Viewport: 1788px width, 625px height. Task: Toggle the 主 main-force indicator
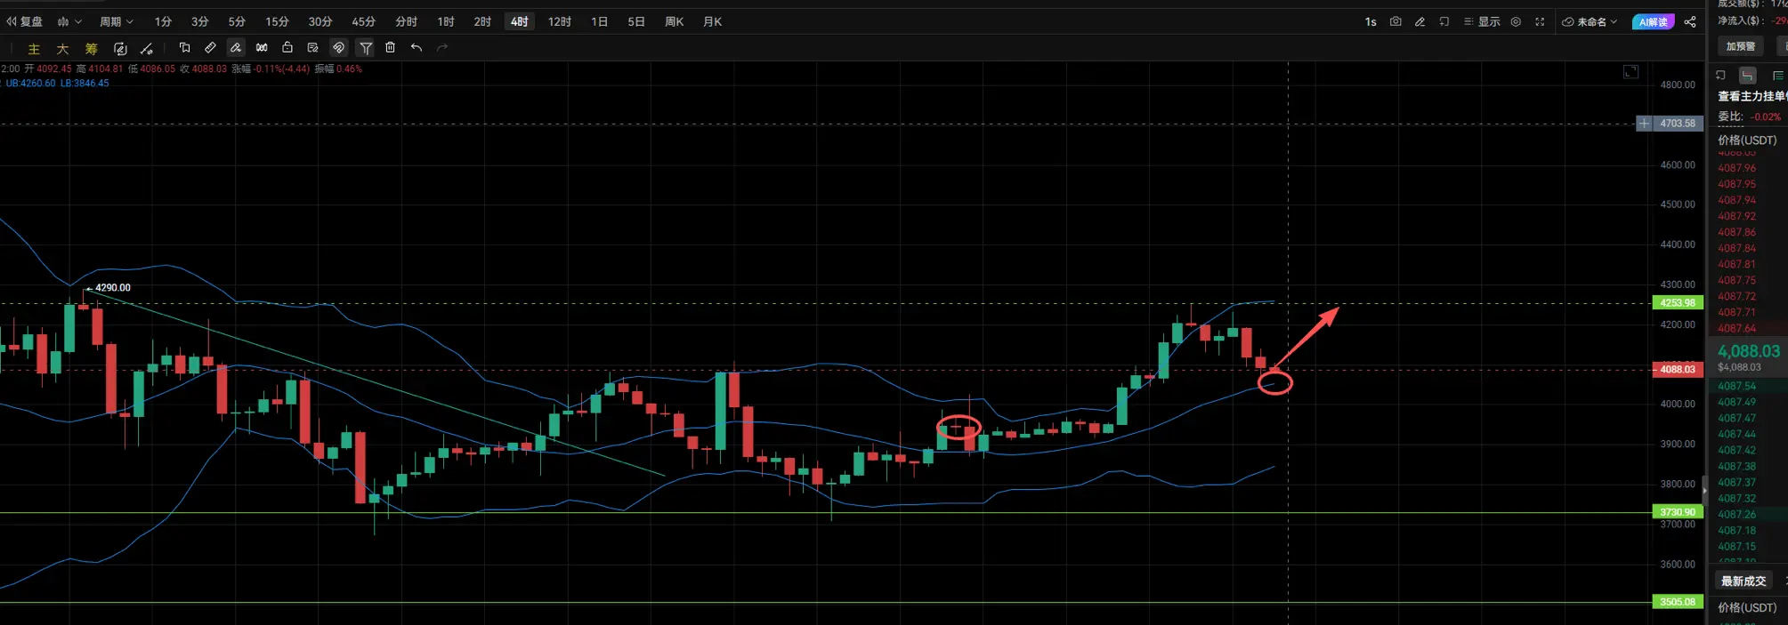[35, 49]
